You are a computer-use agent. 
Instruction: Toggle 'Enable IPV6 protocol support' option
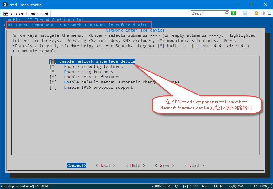tap(91, 87)
